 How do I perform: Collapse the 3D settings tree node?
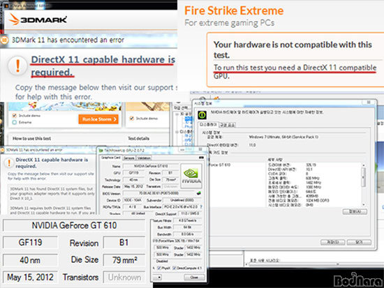pos(177,114)
